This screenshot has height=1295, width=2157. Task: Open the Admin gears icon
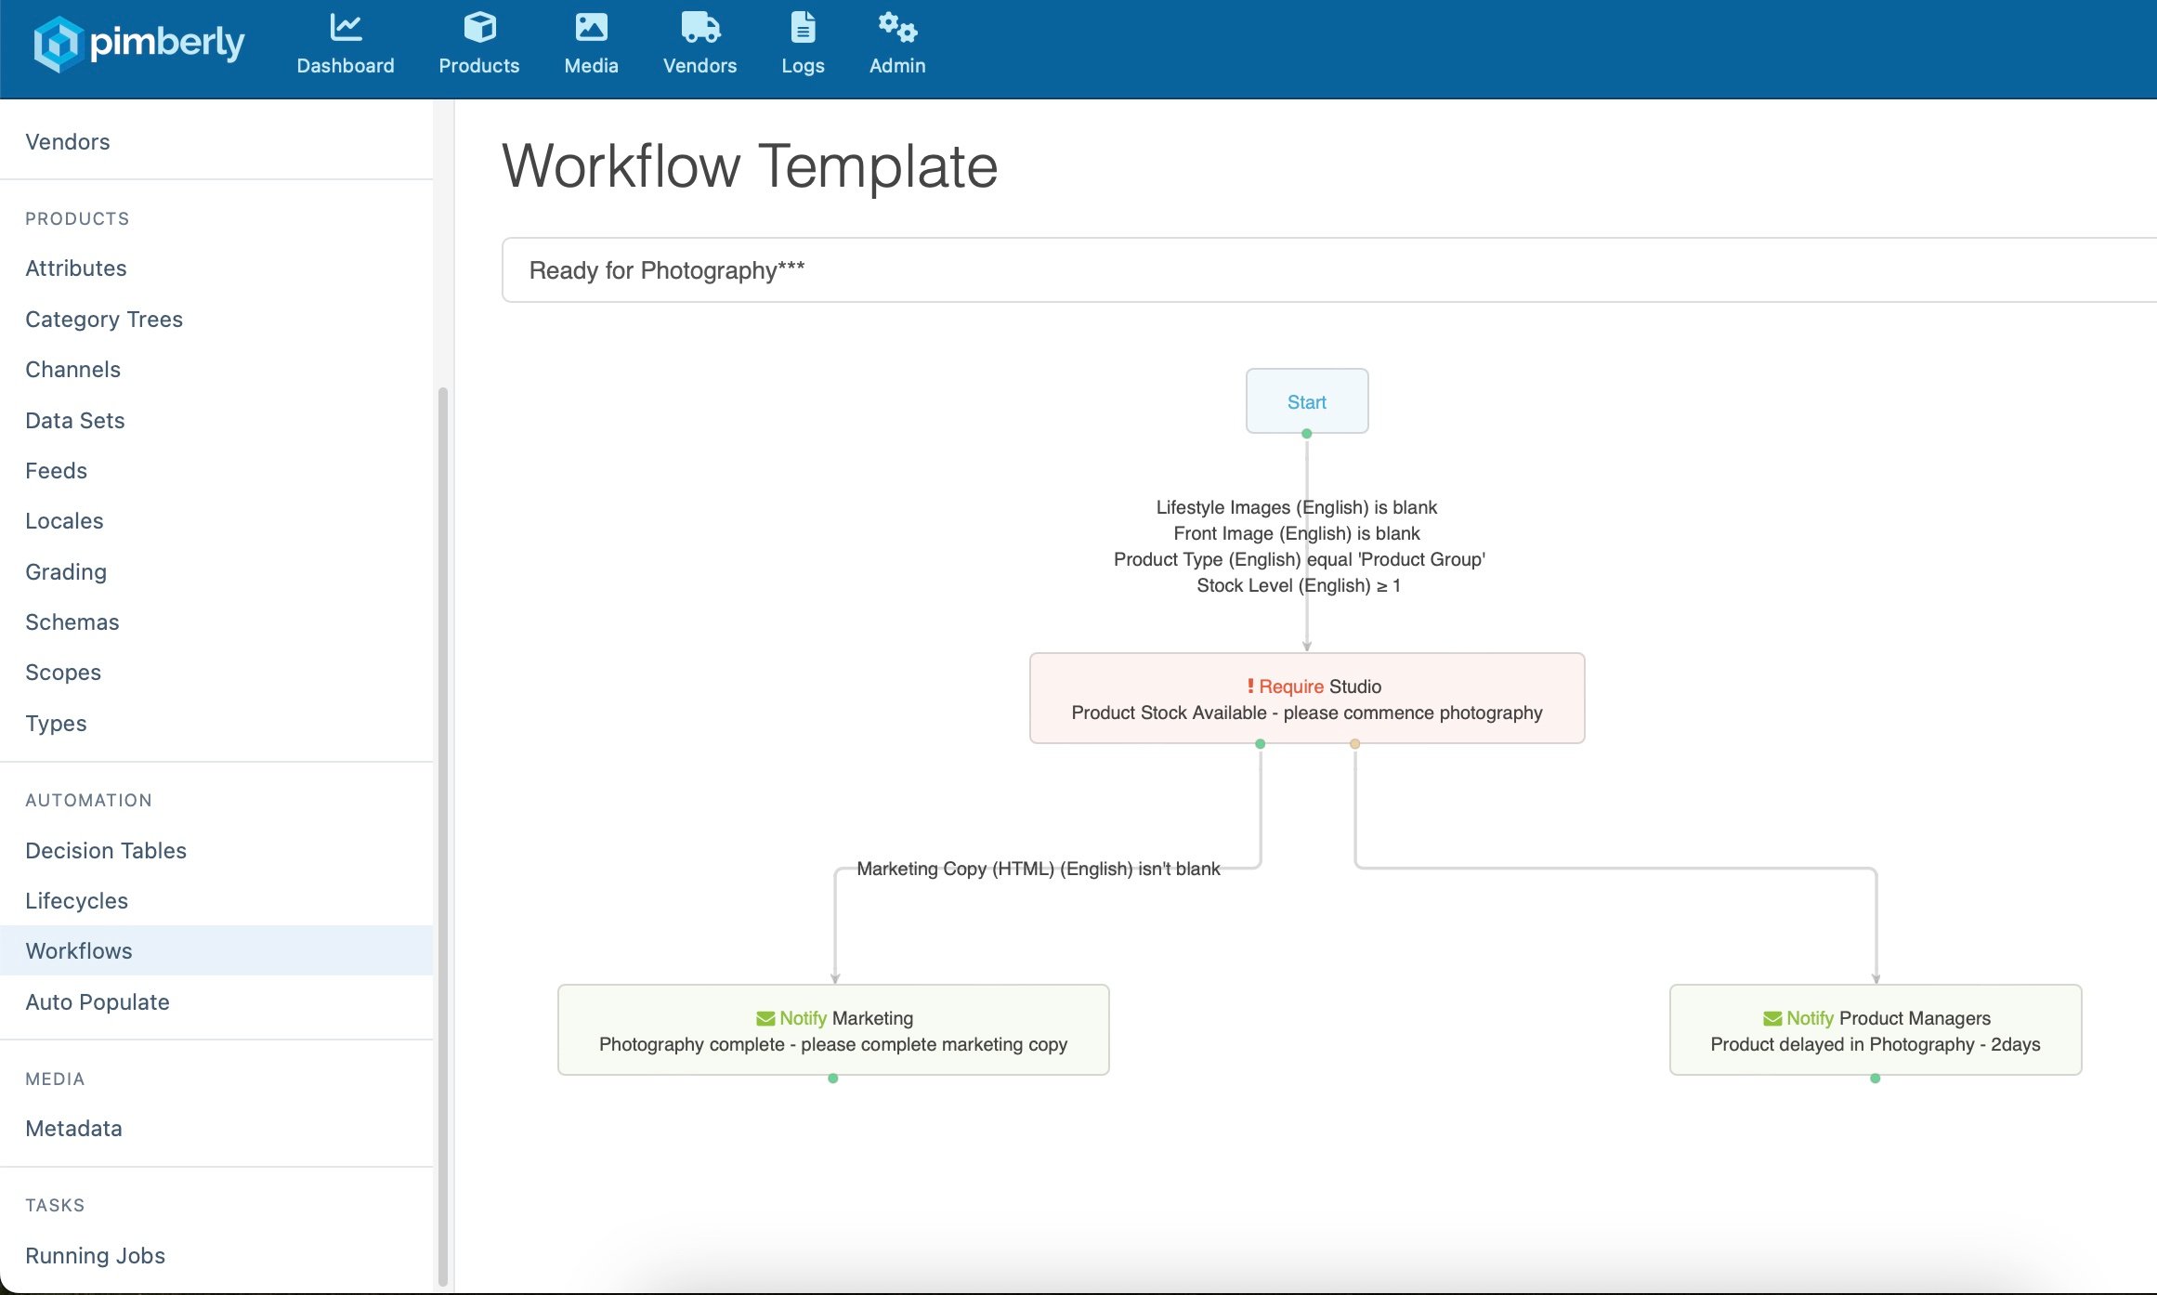click(x=897, y=28)
